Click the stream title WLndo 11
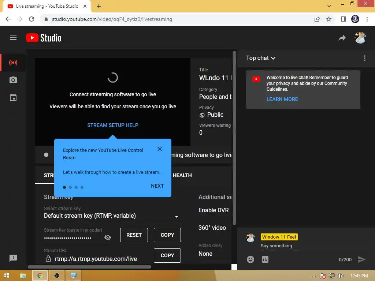 point(215,78)
